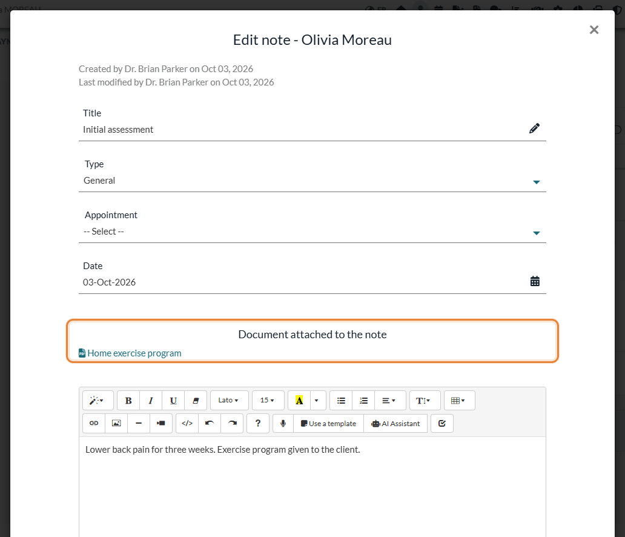The height and width of the screenshot is (537, 625).
Task: Open the Lato font family dropdown
Action: 229,400
